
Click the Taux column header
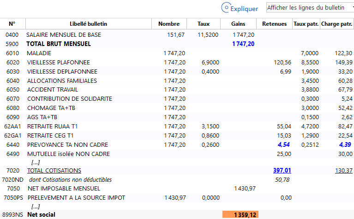tap(204, 24)
